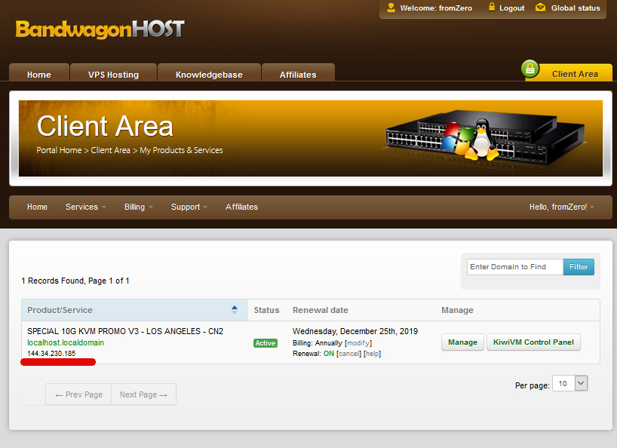Click the user icon beside Welcome
This screenshot has width=617, height=448.
tap(391, 8)
